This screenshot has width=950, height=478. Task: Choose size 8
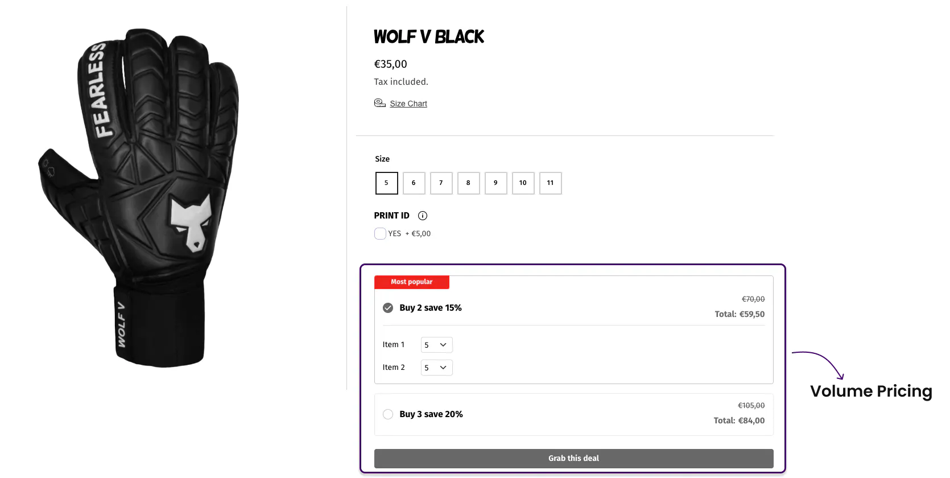468,183
